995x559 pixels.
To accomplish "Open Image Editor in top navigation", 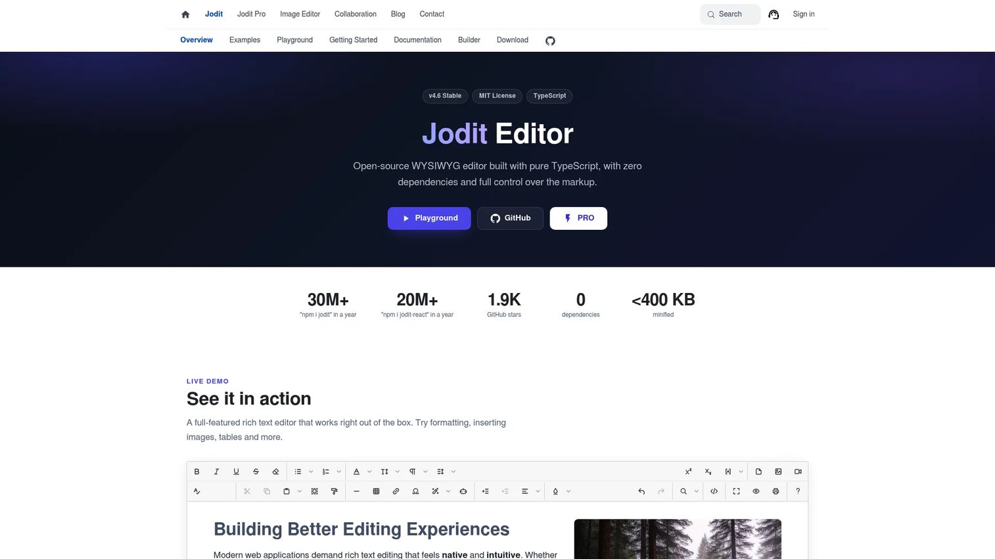I will [x=300, y=14].
